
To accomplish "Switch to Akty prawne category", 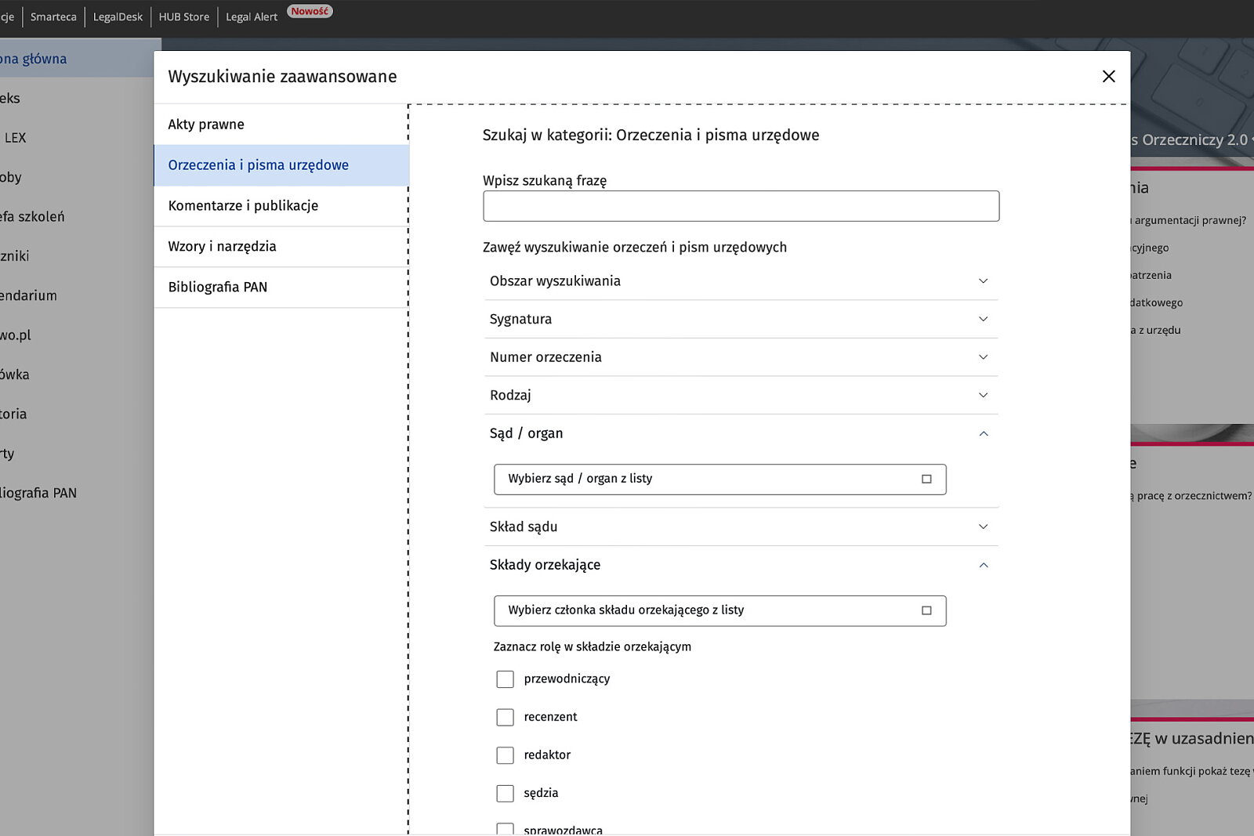I will coord(281,125).
